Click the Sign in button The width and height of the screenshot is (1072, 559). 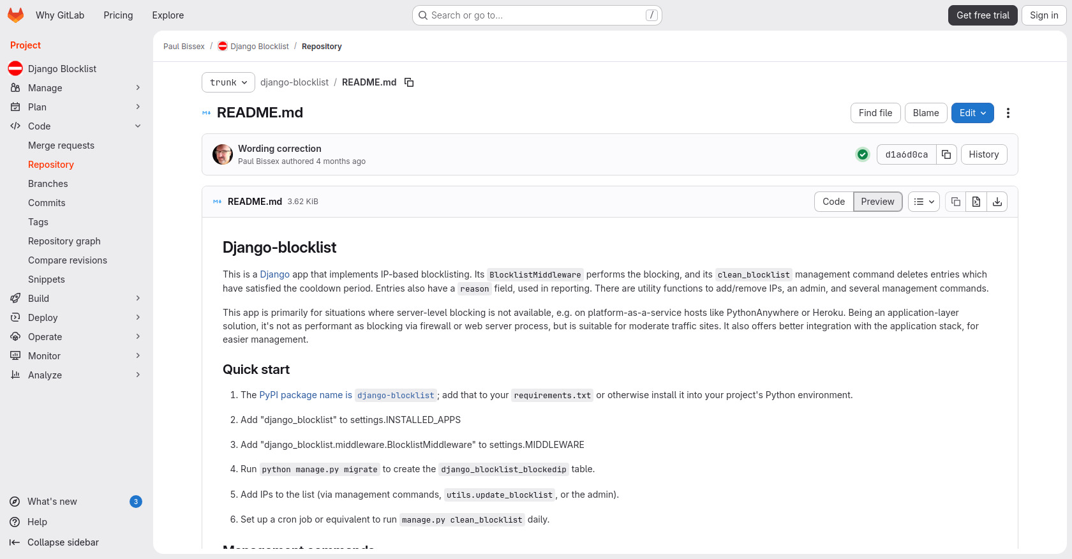click(x=1044, y=15)
